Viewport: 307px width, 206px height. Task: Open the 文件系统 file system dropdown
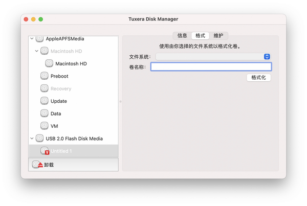coord(213,57)
